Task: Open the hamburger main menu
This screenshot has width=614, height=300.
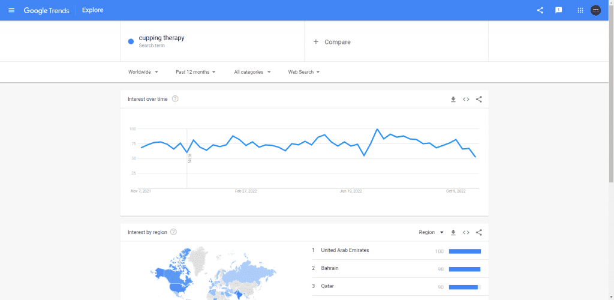Action: [11, 10]
